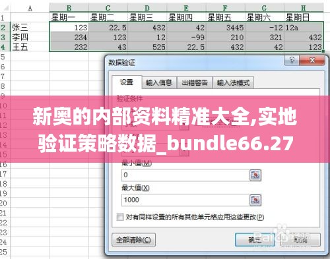Click cell with text 12a
The width and height of the screenshot is (330, 259).
pos(304,28)
